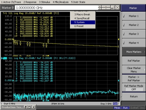Open the Instr State menu

pyautogui.click(x=78, y=2)
